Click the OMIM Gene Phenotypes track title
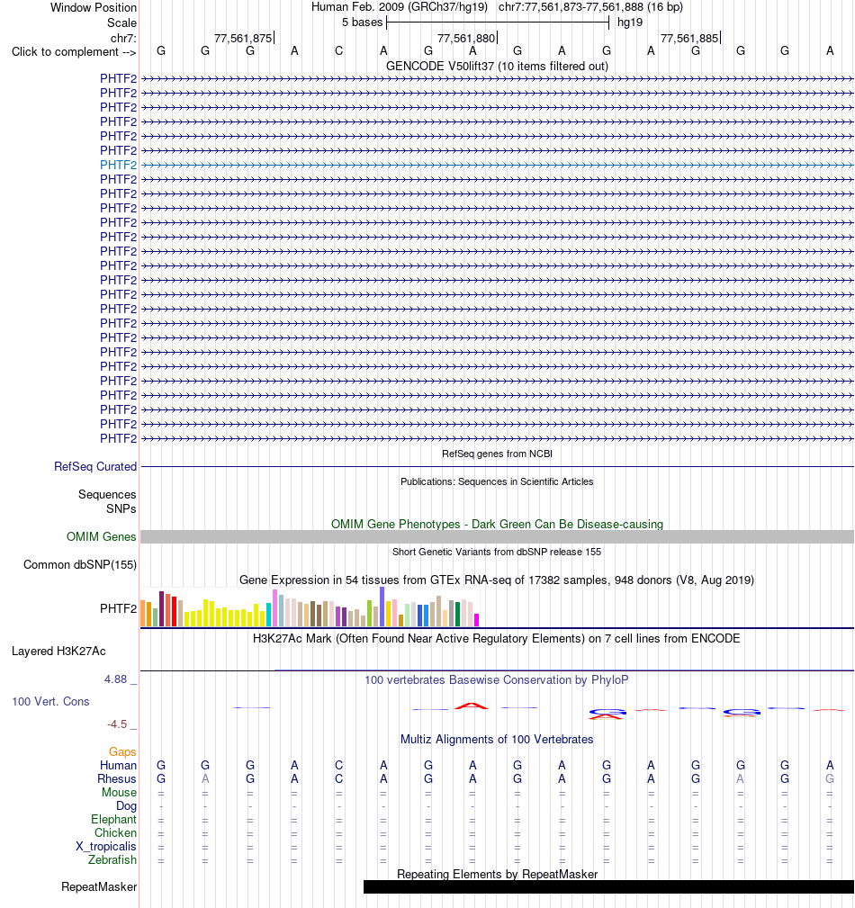The width and height of the screenshot is (855, 908). tap(497, 524)
